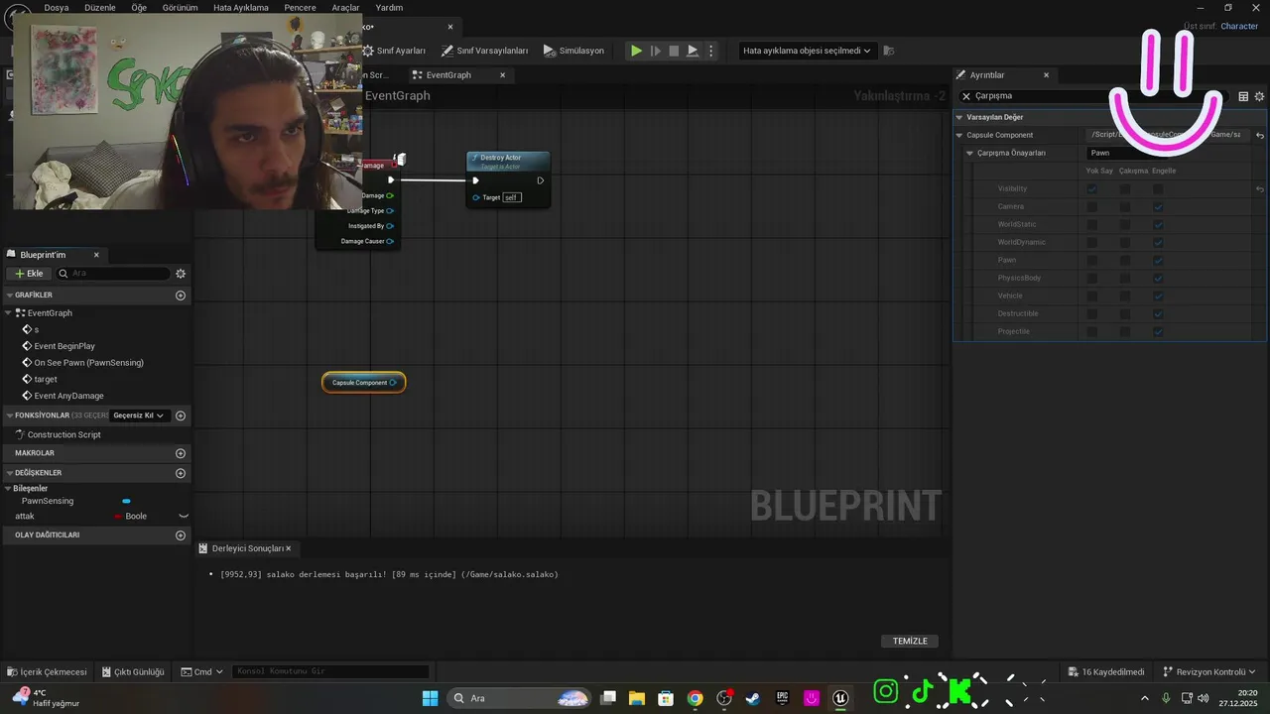Add a new graph in GRAFİKLER
1270x714 pixels.
(x=181, y=296)
